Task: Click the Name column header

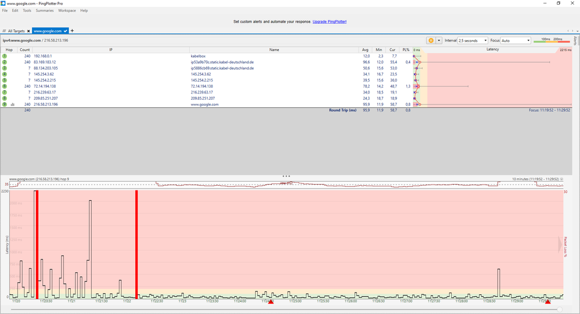Action: point(274,49)
